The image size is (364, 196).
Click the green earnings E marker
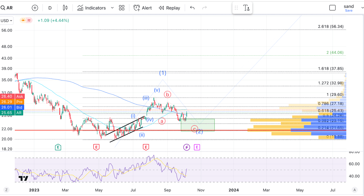[58, 147]
